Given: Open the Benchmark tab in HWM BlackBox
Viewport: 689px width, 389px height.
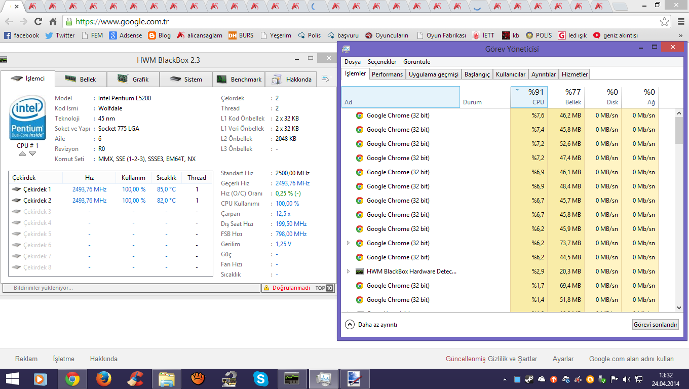Looking at the screenshot, I should [x=239, y=79].
